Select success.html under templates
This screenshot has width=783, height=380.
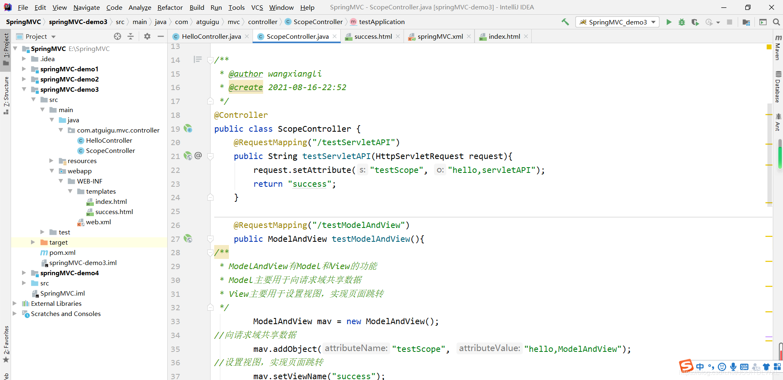114,212
